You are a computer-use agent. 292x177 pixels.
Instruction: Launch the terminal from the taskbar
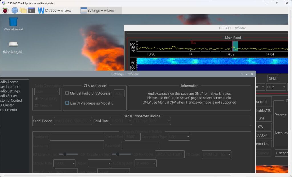(31, 11)
